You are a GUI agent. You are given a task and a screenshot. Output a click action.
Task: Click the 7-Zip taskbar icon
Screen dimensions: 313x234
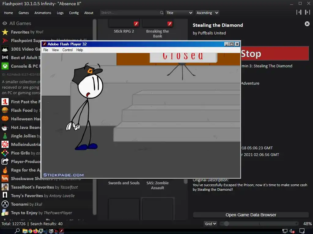point(51,231)
